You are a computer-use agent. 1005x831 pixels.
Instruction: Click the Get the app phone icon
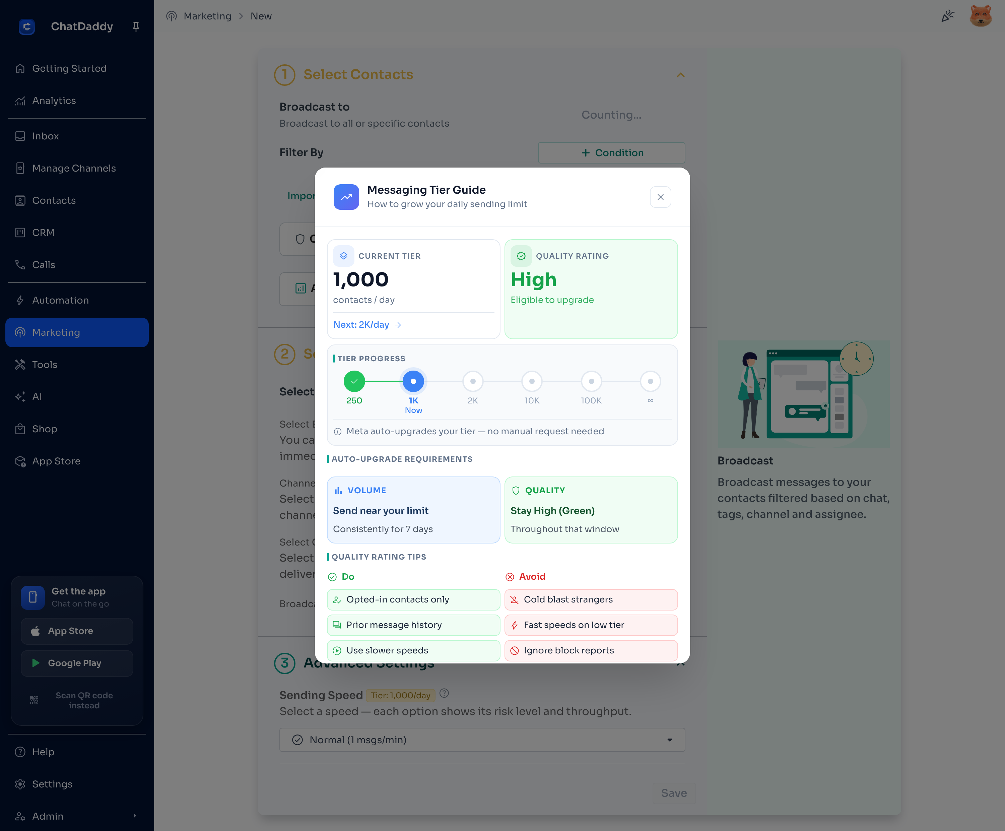[32, 597]
